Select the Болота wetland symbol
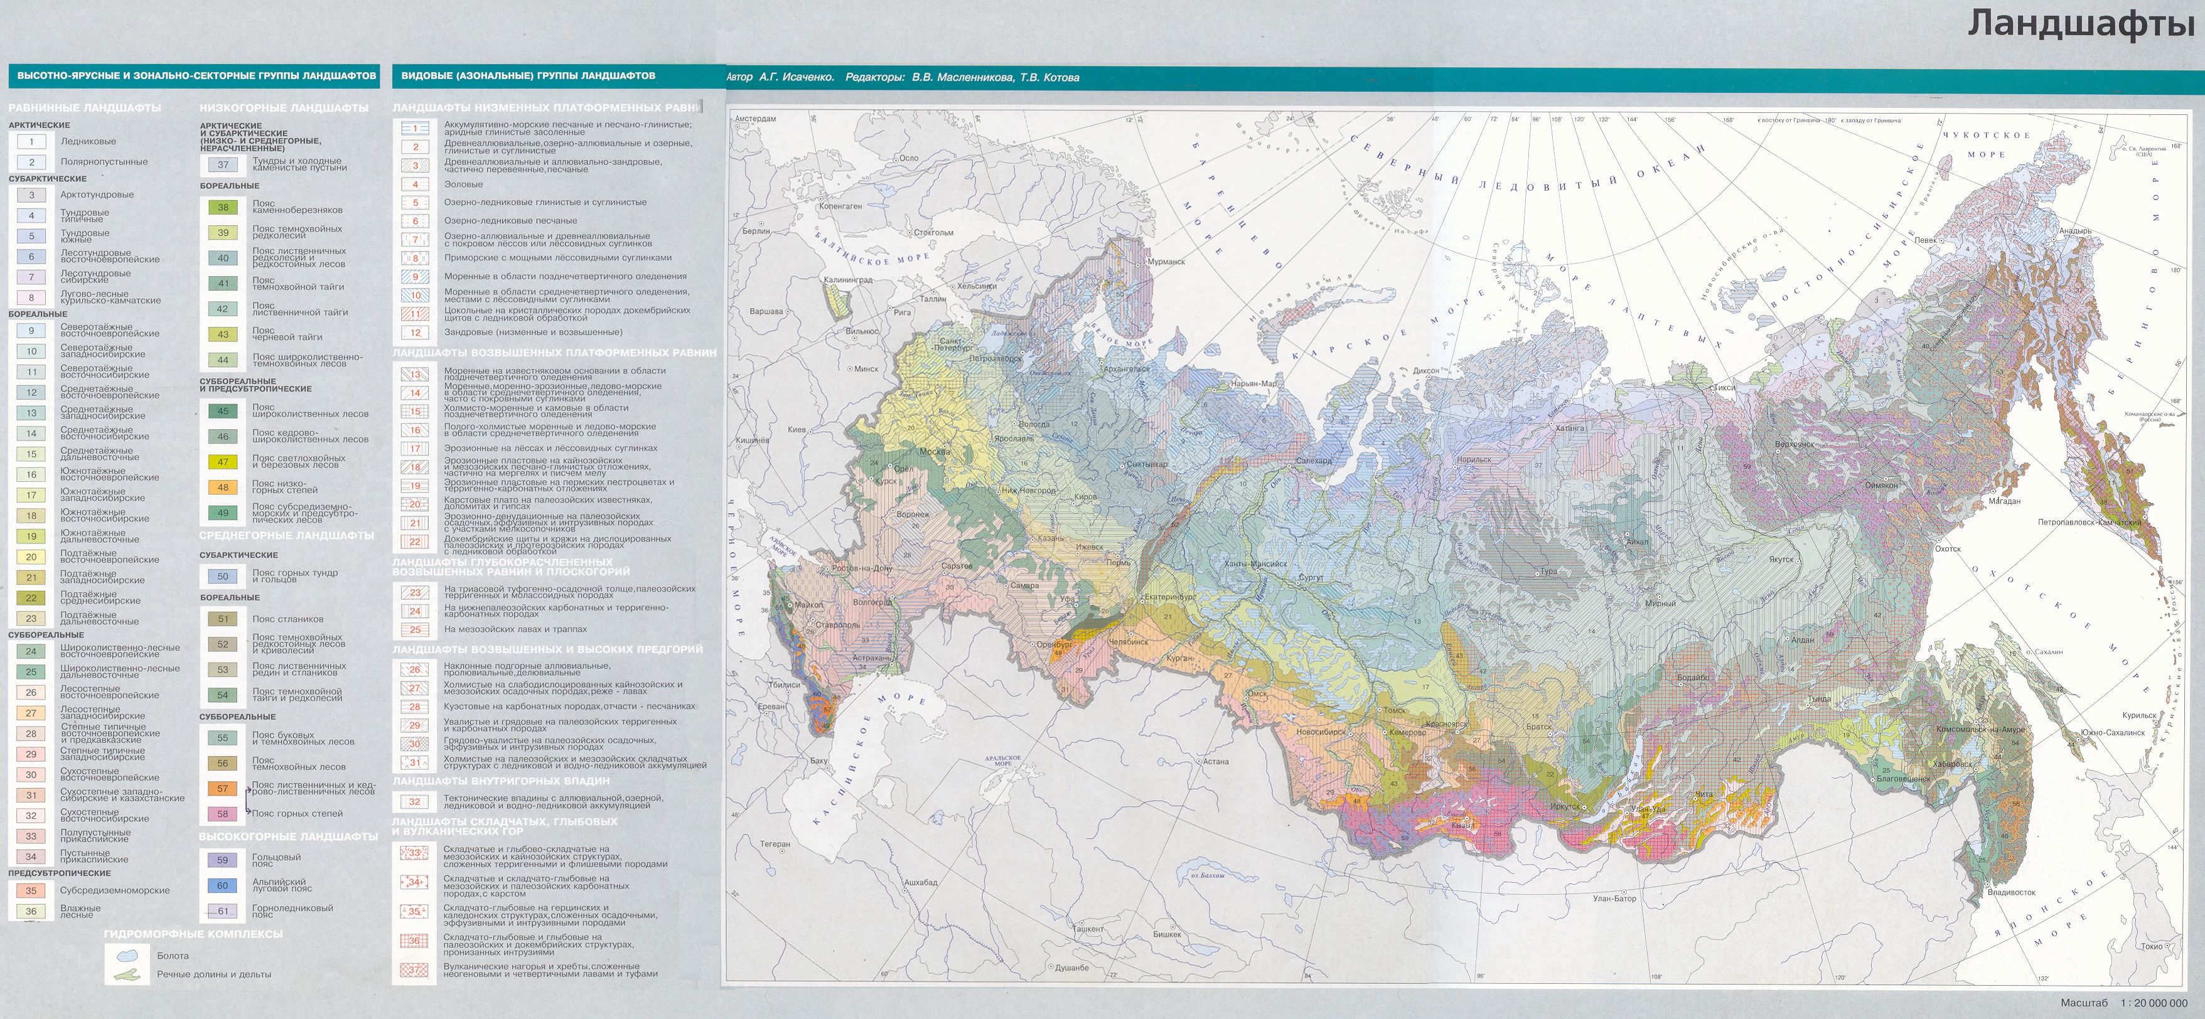This screenshot has width=2205, height=1019. click(127, 955)
